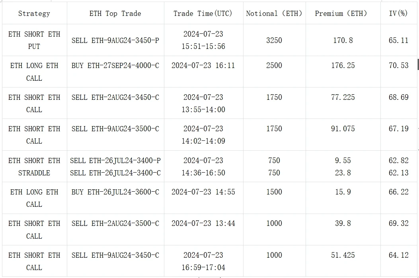Select the 3250 notional value
Viewport: 419px width, 278px height.
[x=274, y=41]
